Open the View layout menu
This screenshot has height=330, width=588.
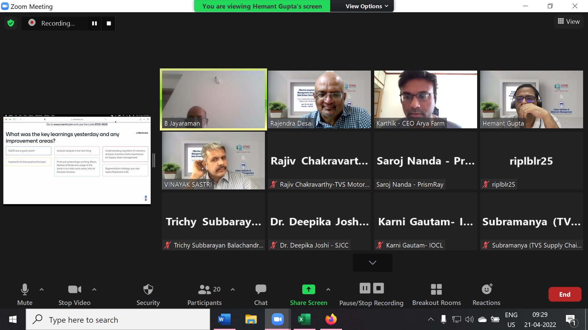pyautogui.click(x=569, y=21)
